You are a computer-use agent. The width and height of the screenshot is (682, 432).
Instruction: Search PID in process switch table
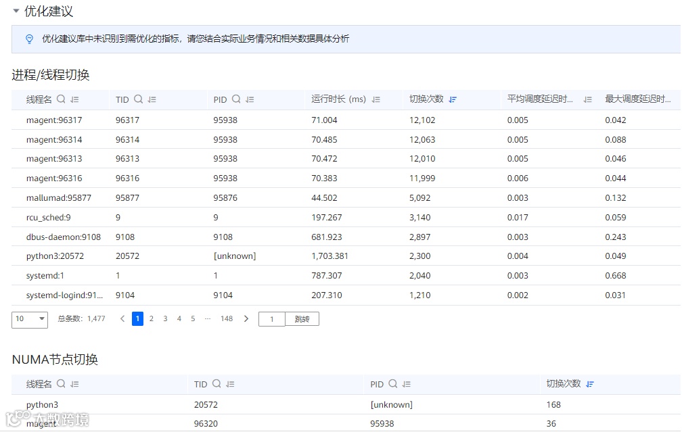[x=236, y=99]
